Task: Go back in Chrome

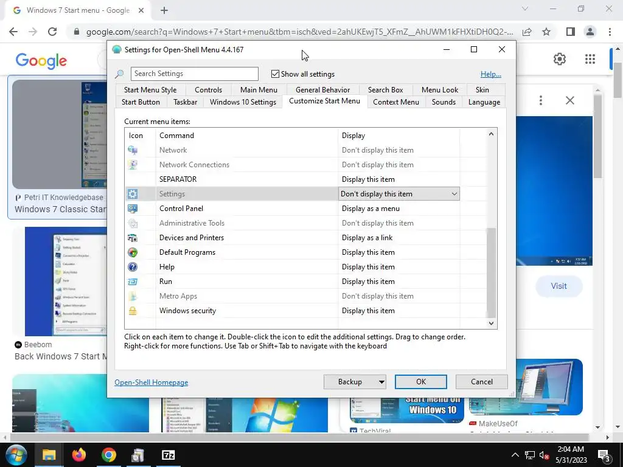Action: click(x=13, y=32)
